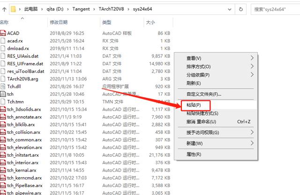Open the address bar history dropdown
300x195 pixels.
pyautogui.click(x=230, y=9)
